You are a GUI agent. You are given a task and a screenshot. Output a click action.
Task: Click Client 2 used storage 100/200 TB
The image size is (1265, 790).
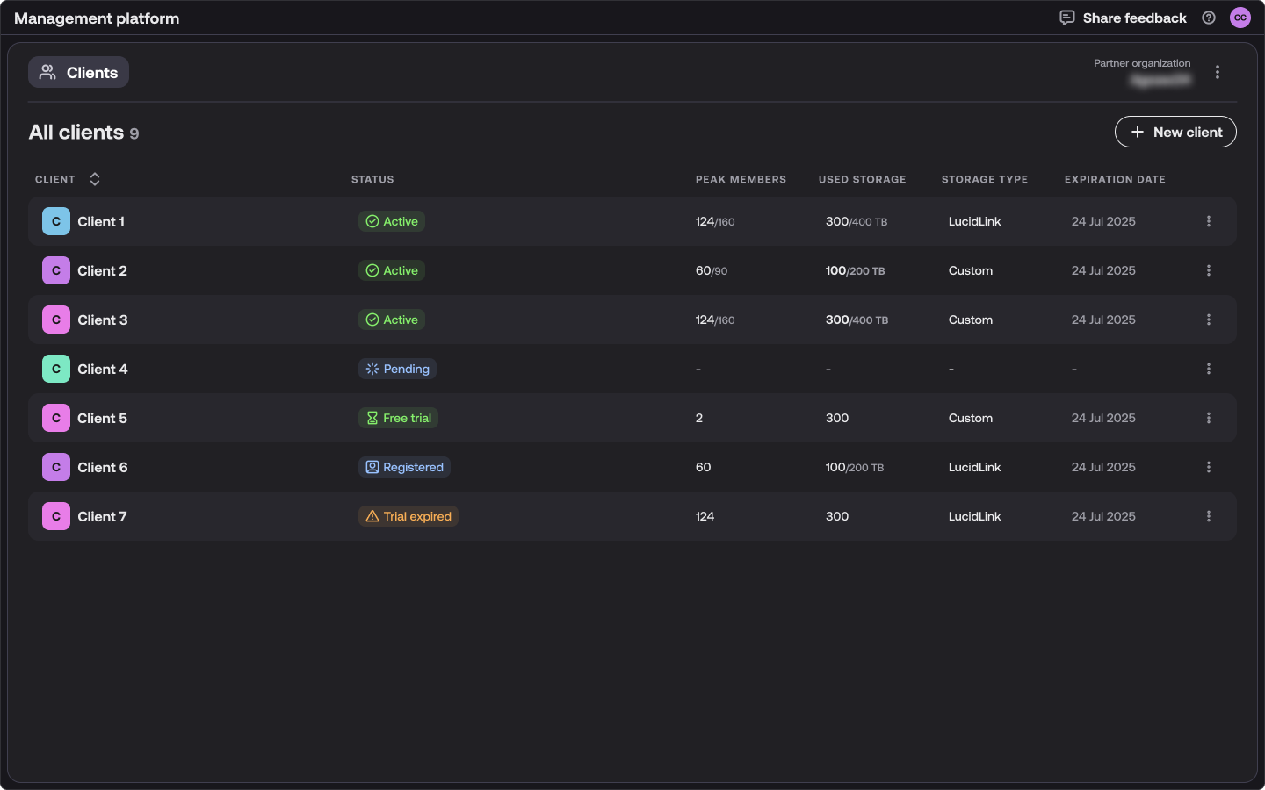tap(855, 270)
